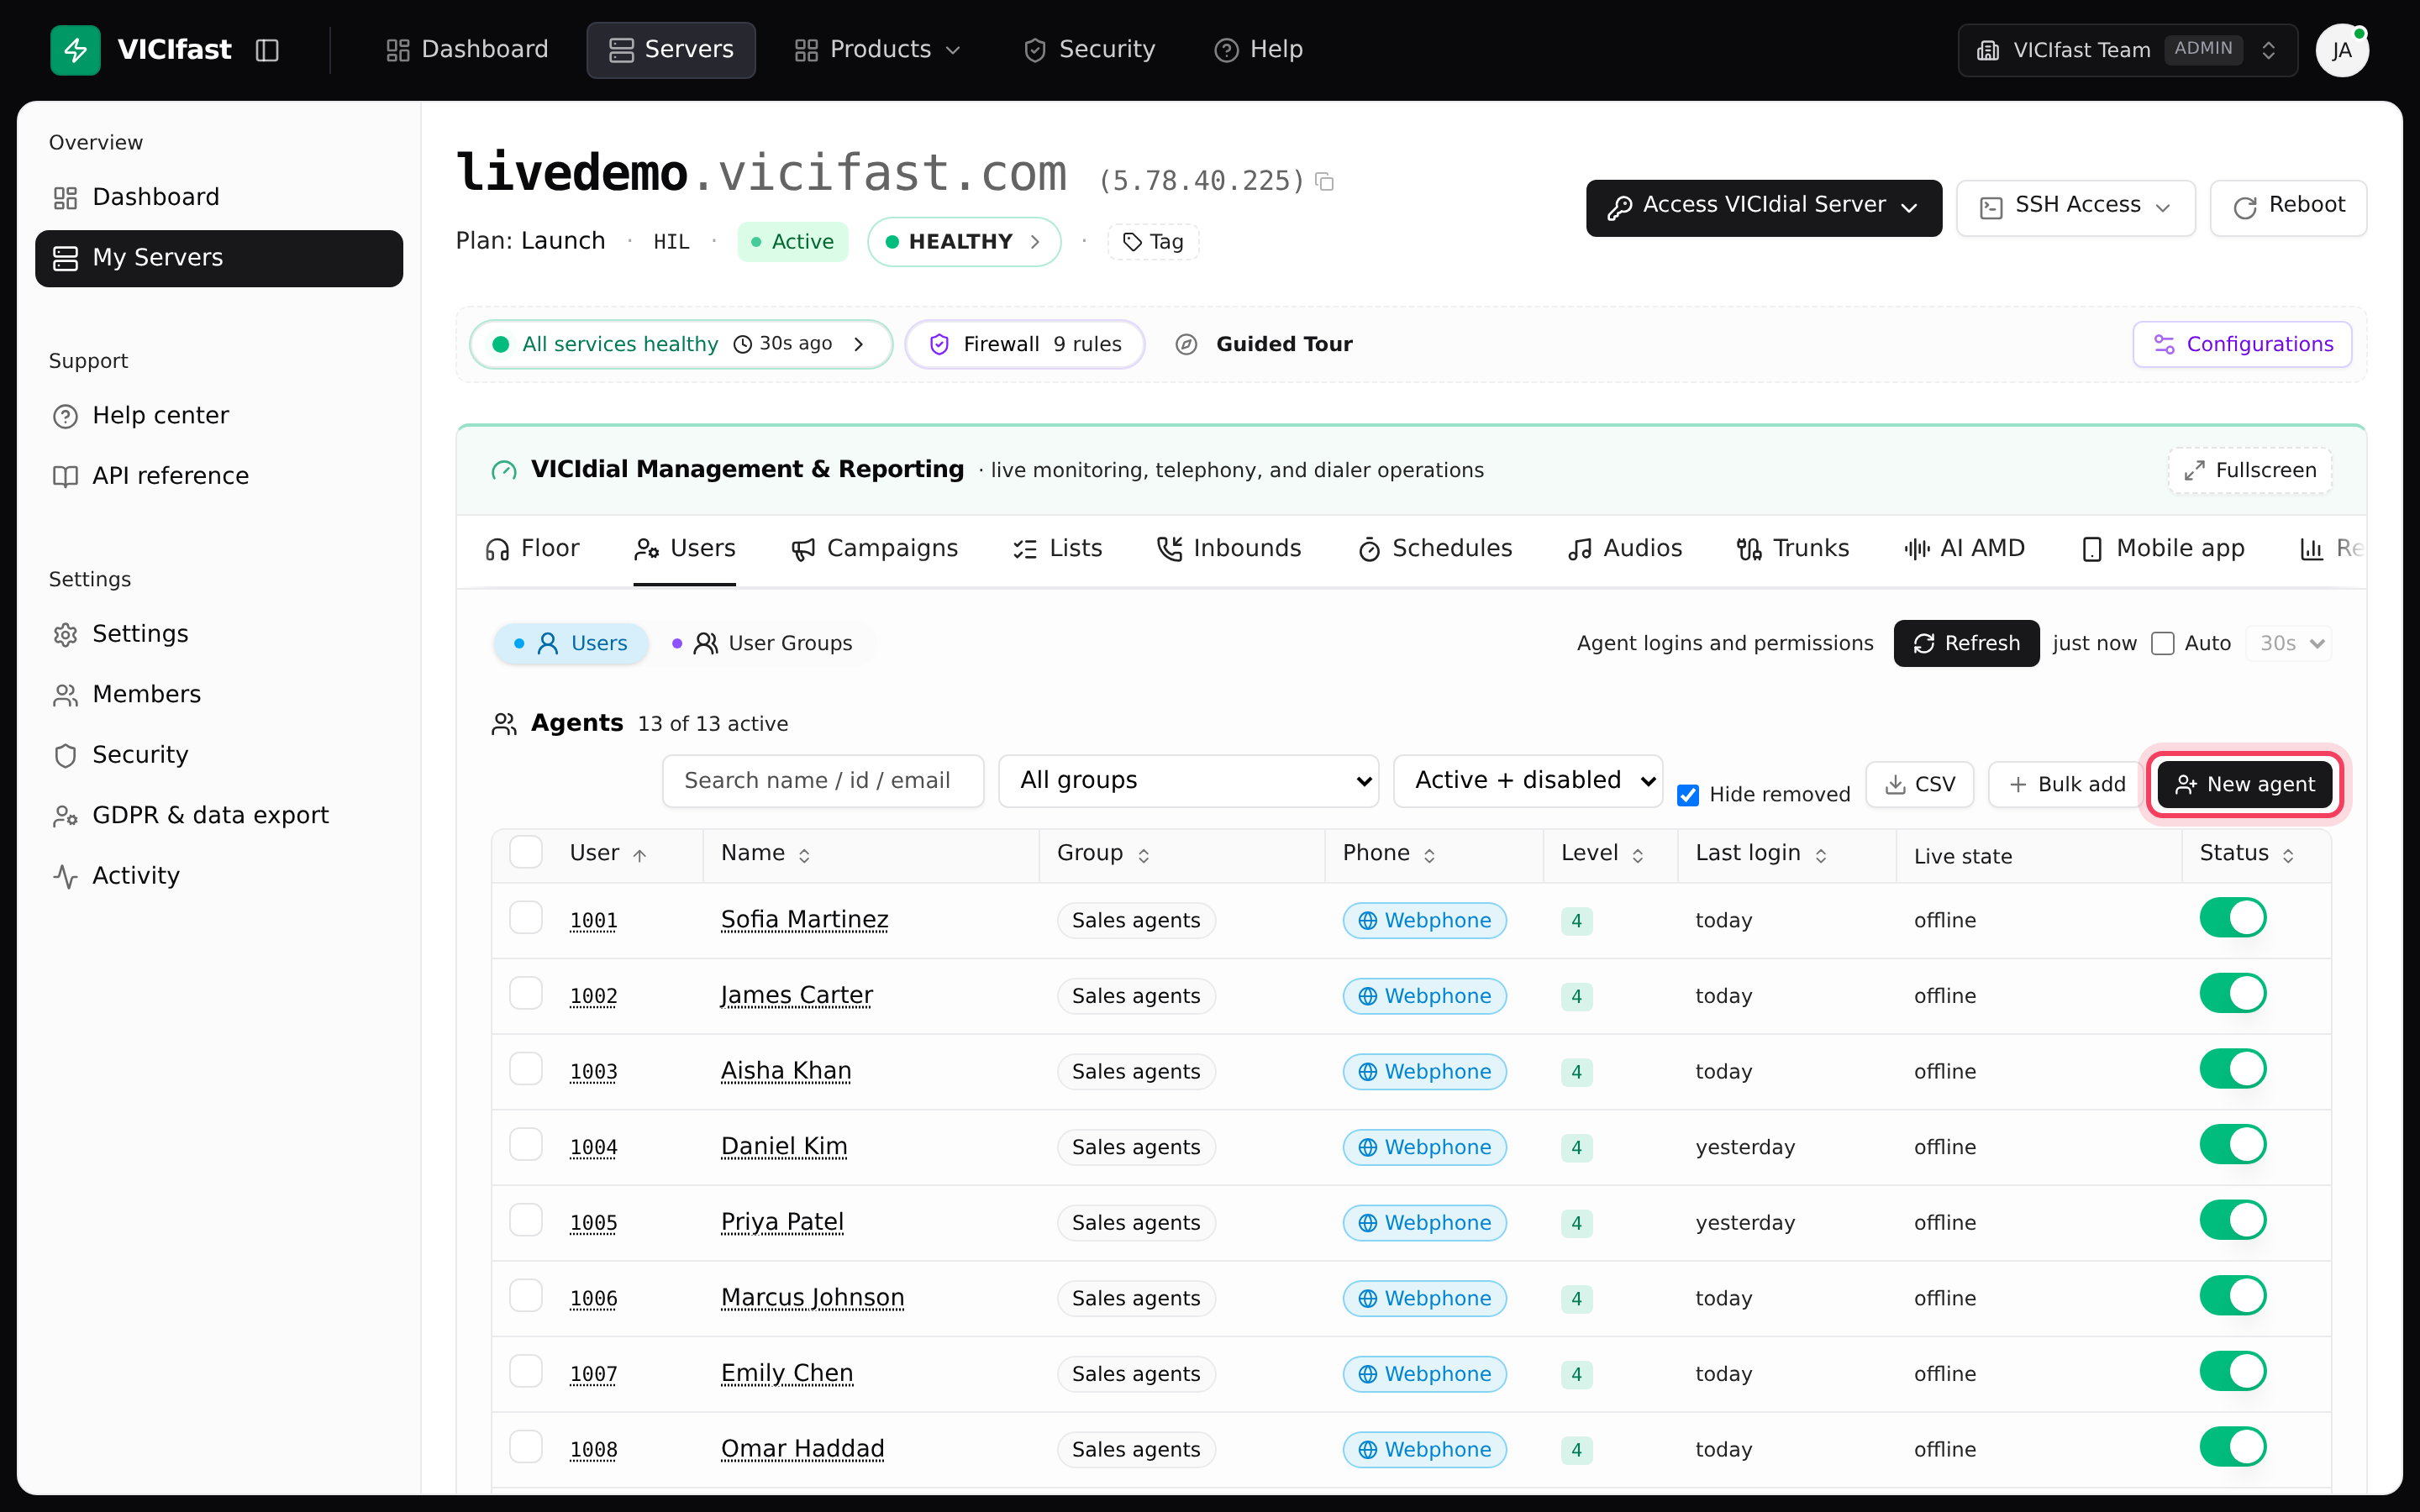This screenshot has width=2420, height=1512.
Task: Refresh the agents list
Action: tap(1966, 643)
